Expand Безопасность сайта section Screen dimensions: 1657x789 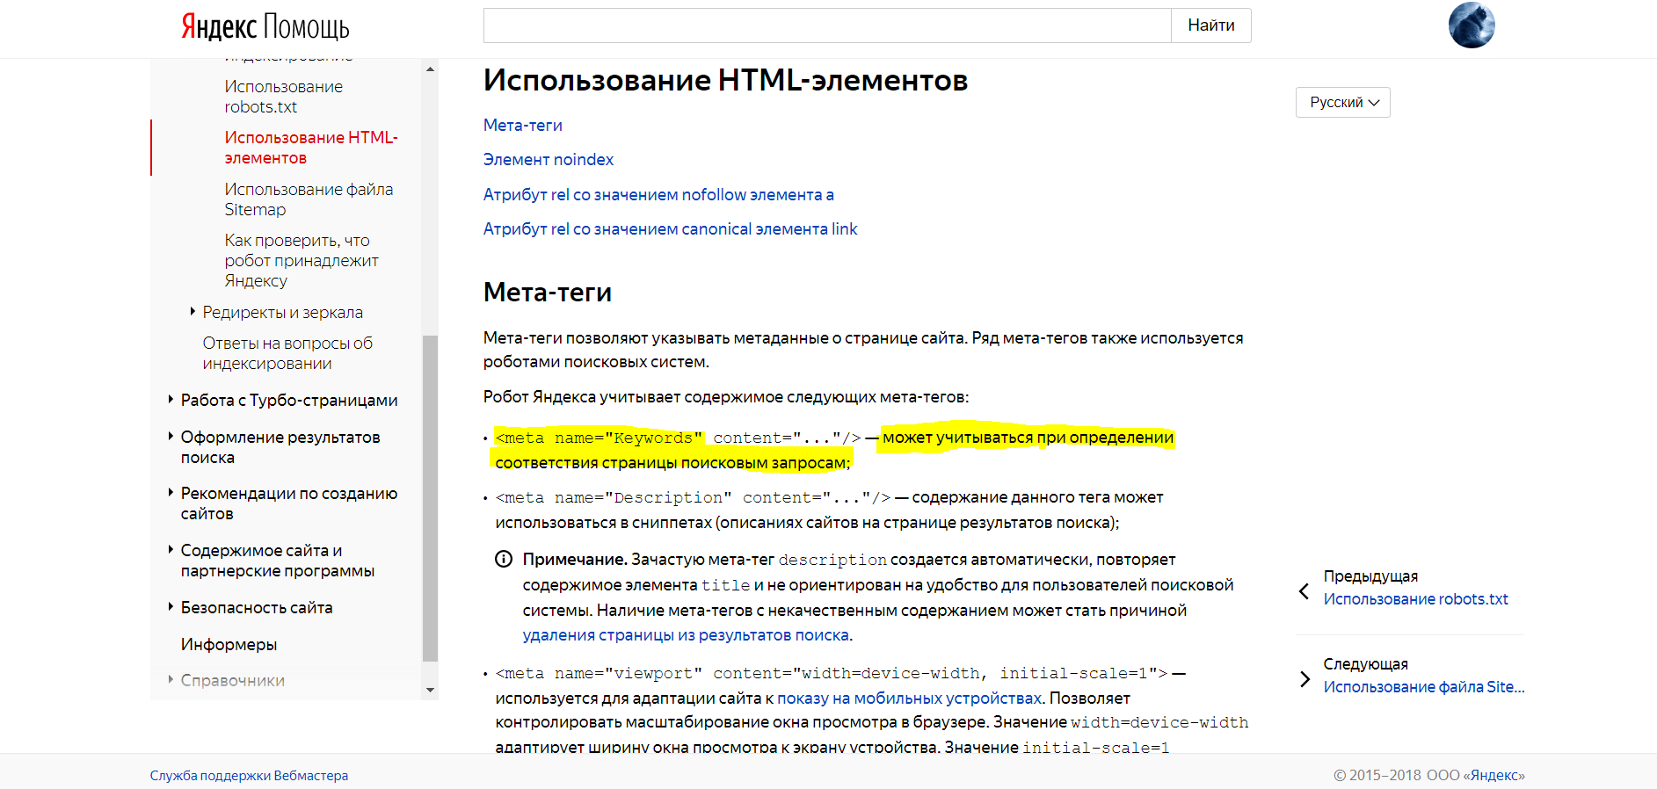tap(171, 606)
